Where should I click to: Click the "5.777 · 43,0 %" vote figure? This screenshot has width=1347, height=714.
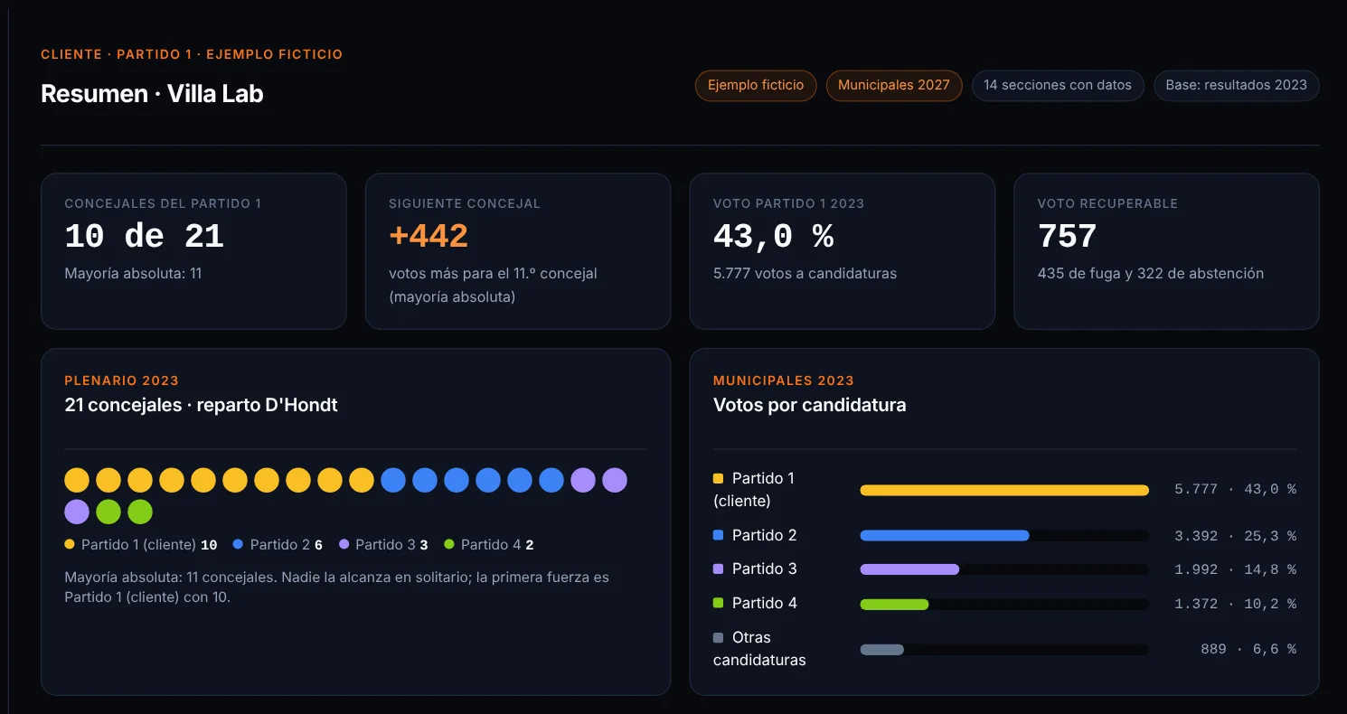[1235, 490]
